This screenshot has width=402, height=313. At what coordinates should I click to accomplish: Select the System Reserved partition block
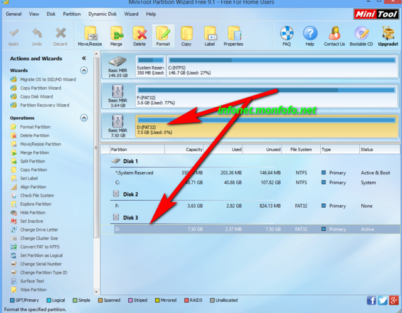(x=151, y=66)
